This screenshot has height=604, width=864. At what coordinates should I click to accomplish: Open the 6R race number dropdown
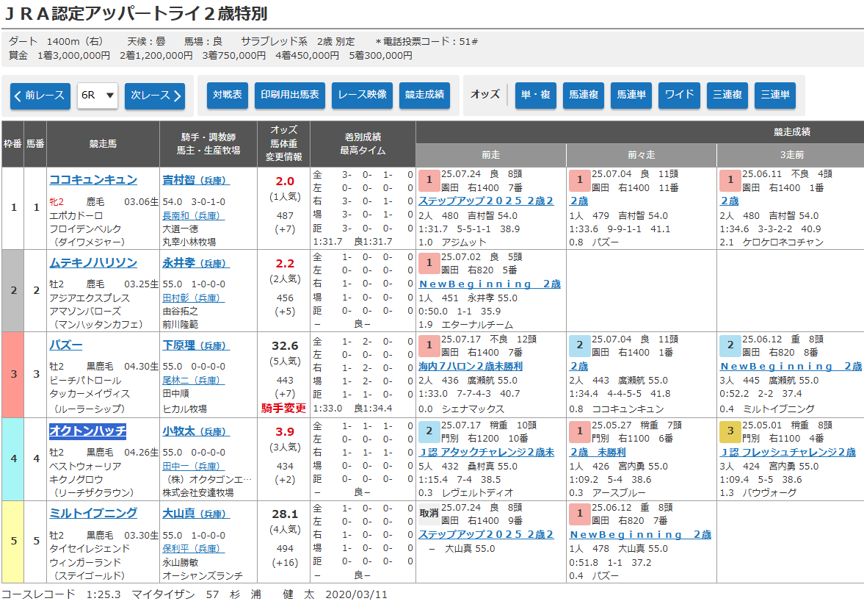pyautogui.click(x=98, y=96)
